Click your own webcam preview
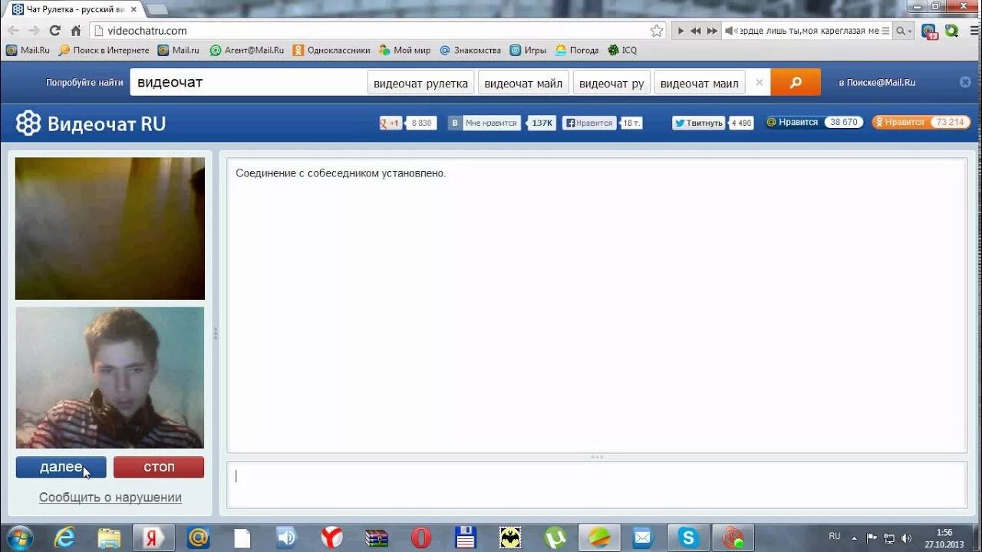Screen dimensions: 982x552 110,378
